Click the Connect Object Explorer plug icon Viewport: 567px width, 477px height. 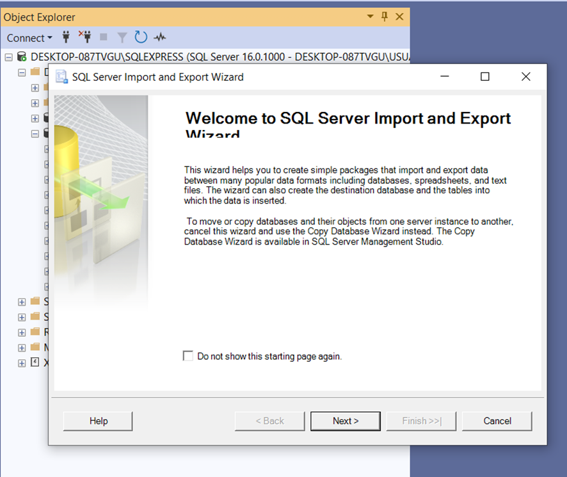(66, 37)
